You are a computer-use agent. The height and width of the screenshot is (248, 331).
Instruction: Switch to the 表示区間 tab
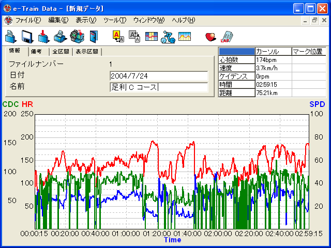(x=86, y=52)
